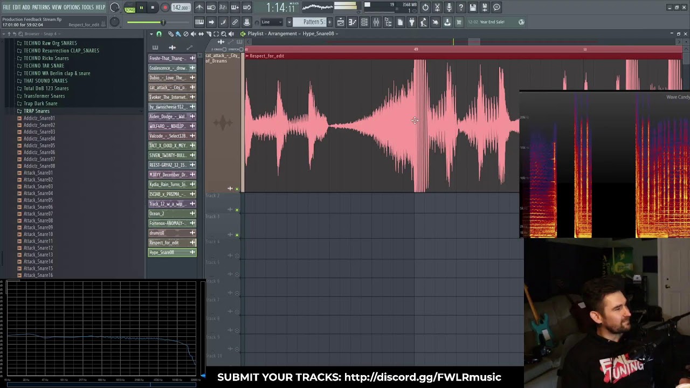Toggle the STRETCH checkbox
This screenshot has width=690, height=388.
pos(241,49)
